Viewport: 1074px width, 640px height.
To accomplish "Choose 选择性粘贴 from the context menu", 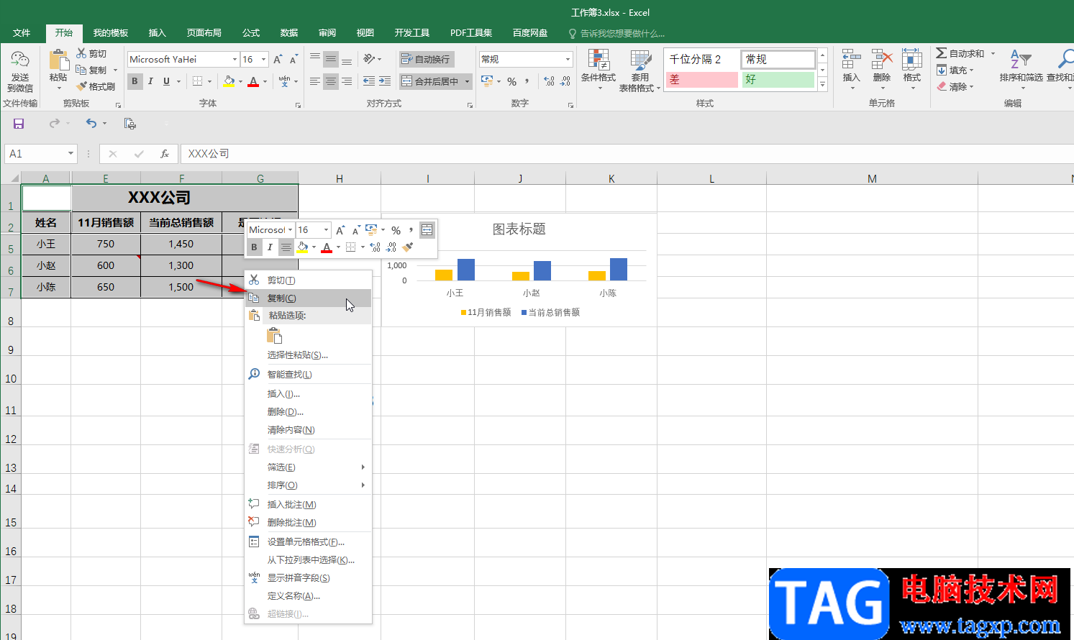I will (x=309, y=355).
